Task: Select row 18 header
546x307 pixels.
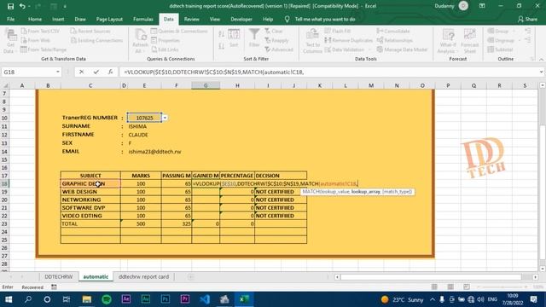Action: (4, 184)
